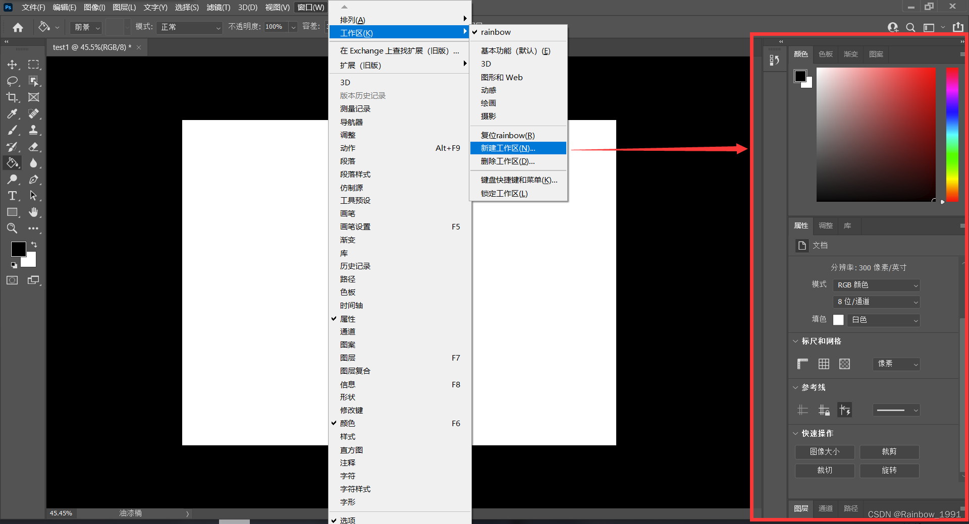This screenshot has height=524, width=969.
Task: Click the Rotate quick action button
Action: tap(889, 471)
